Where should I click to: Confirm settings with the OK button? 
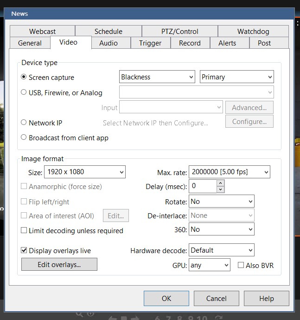coord(166,298)
